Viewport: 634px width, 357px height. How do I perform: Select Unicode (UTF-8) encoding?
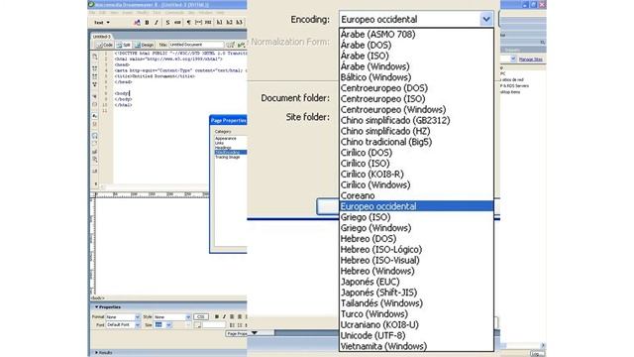point(416,335)
